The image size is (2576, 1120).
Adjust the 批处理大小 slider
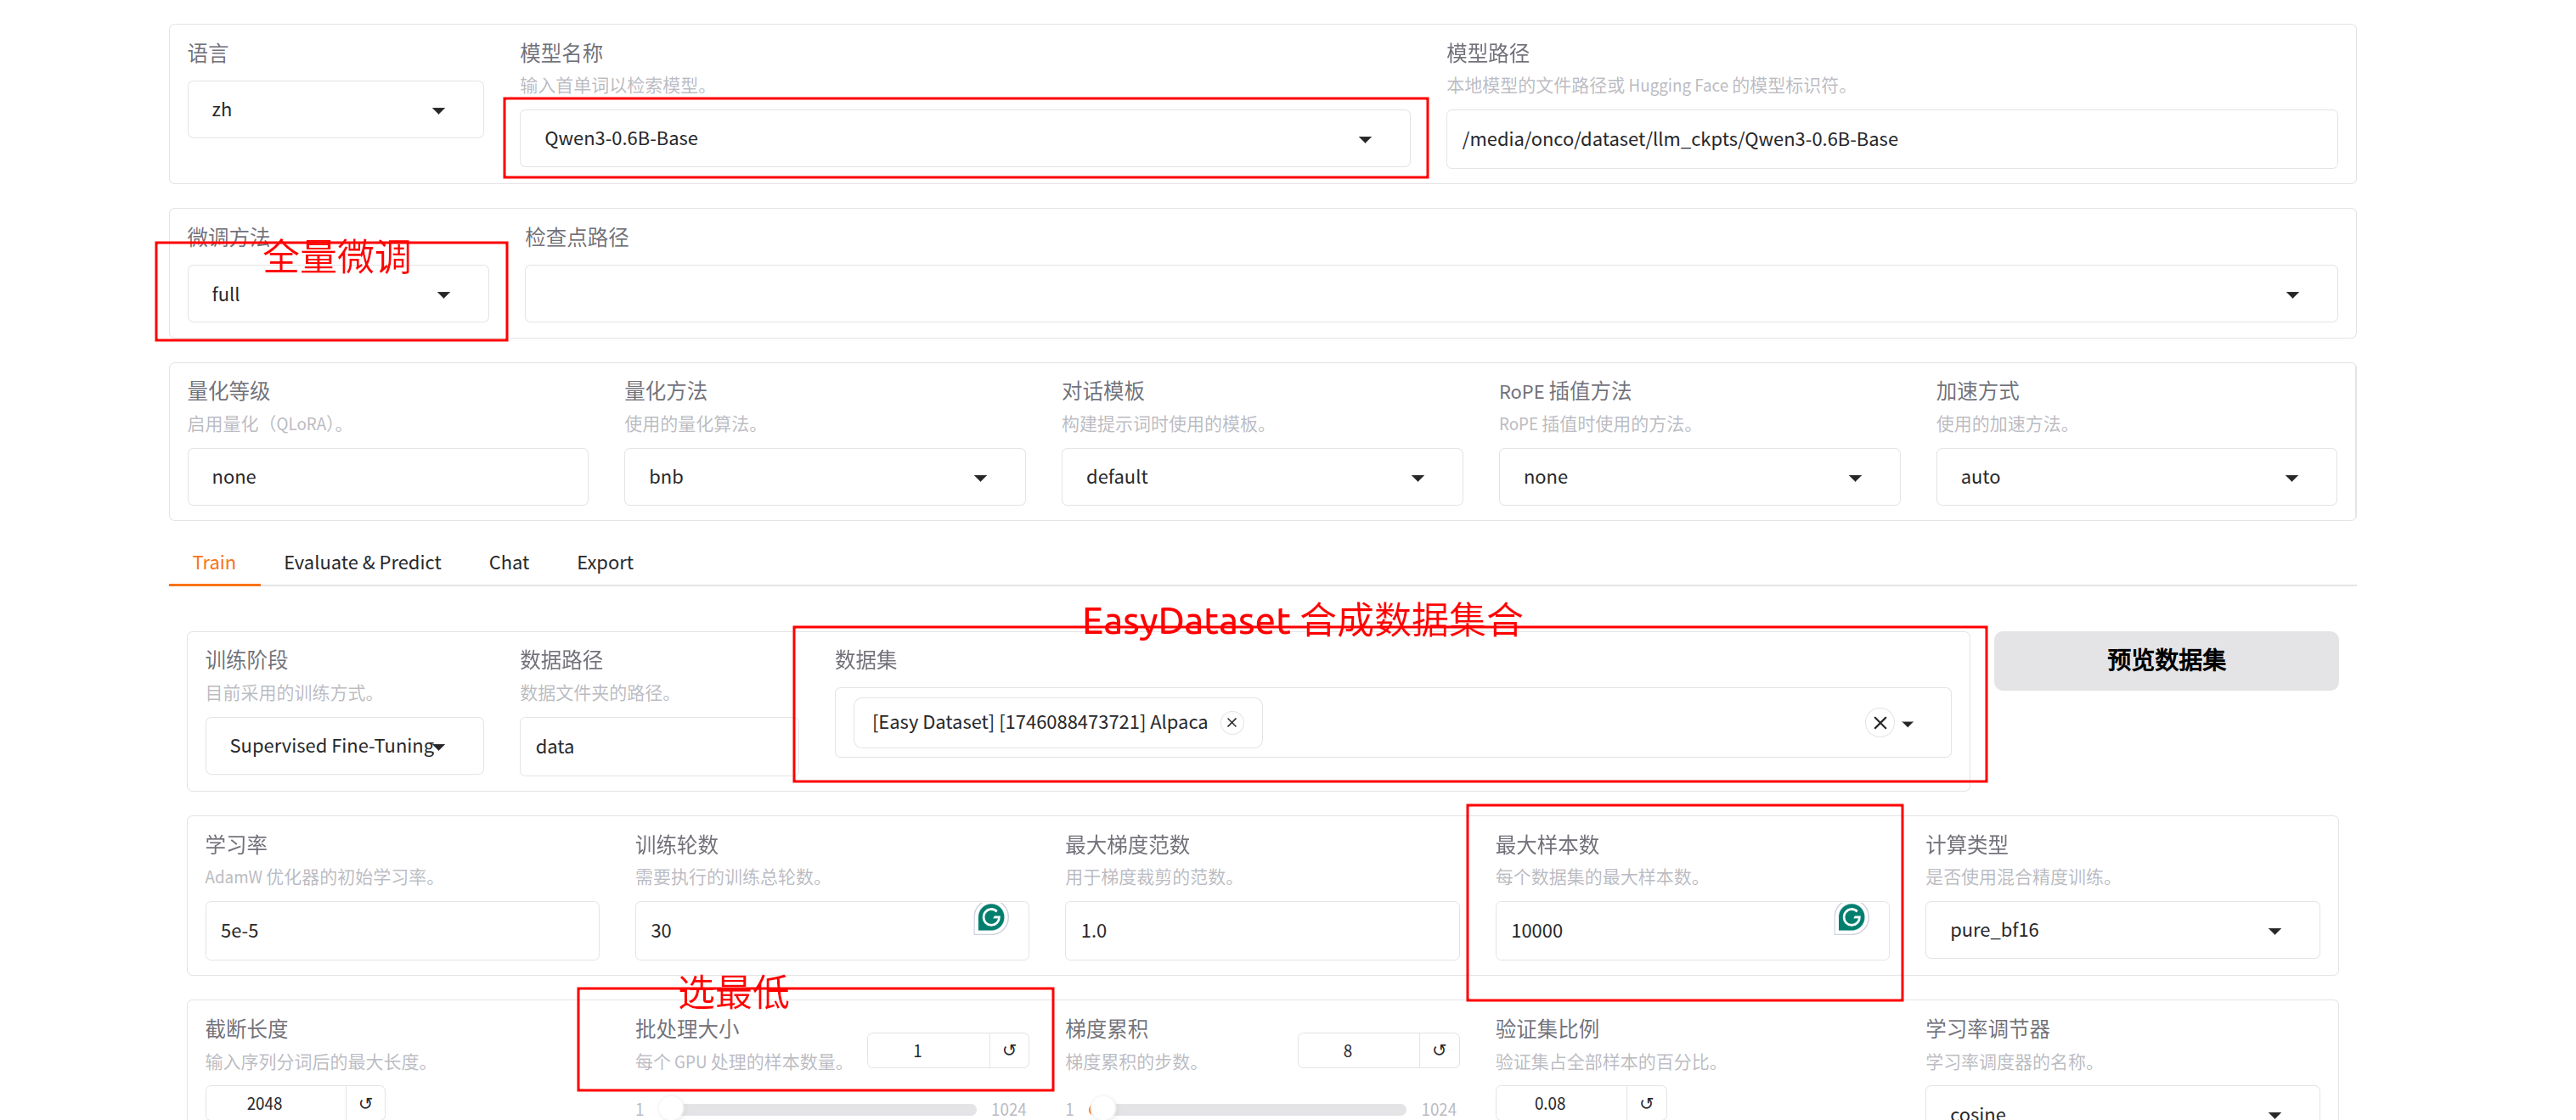point(817,1109)
